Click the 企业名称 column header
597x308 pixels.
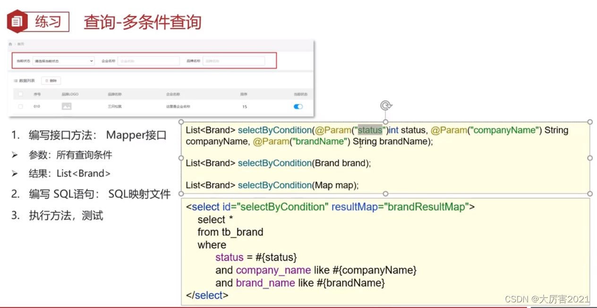(173, 94)
